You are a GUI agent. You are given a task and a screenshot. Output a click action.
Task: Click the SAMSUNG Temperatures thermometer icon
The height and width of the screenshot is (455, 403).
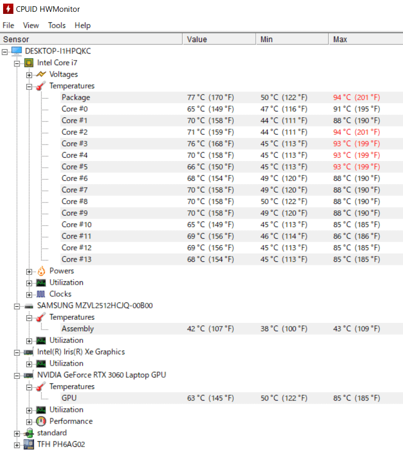point(41,317)
